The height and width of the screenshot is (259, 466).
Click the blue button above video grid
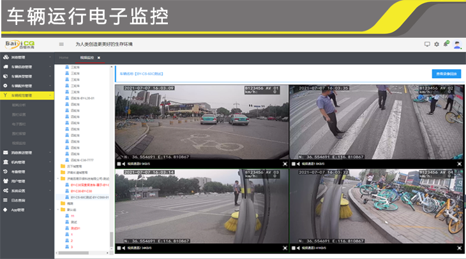pyautogui.click(x=446, y=74)
